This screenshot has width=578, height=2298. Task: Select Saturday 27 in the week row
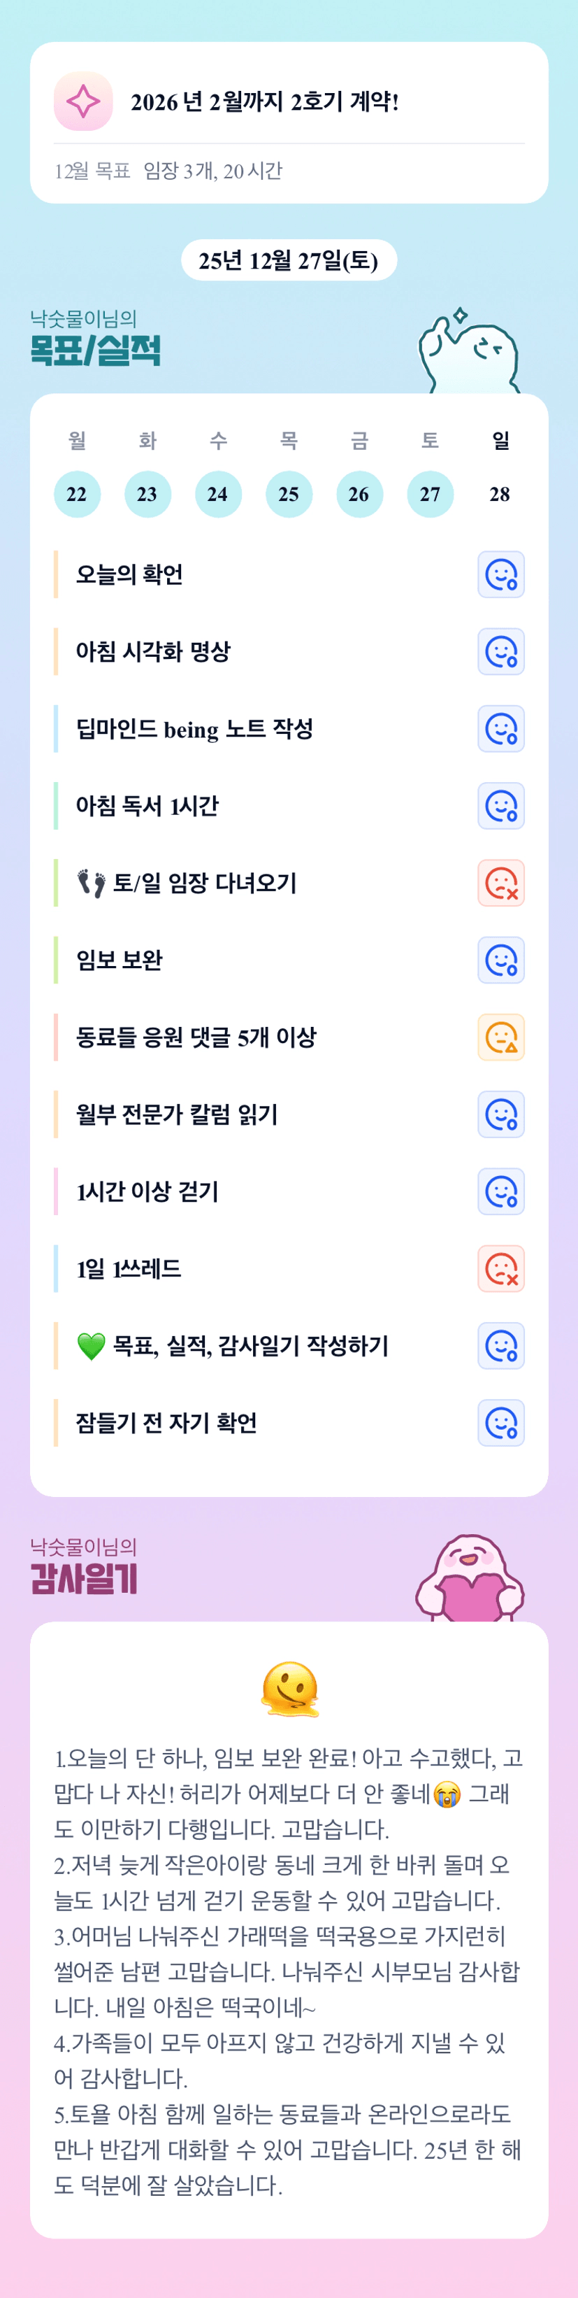coord(430,494)
